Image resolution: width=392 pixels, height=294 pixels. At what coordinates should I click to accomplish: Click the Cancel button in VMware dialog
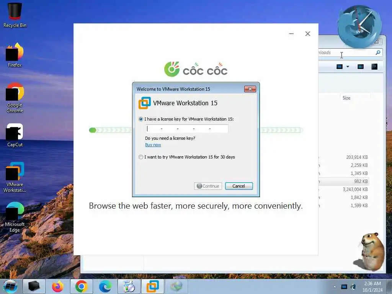pos(239,186)
